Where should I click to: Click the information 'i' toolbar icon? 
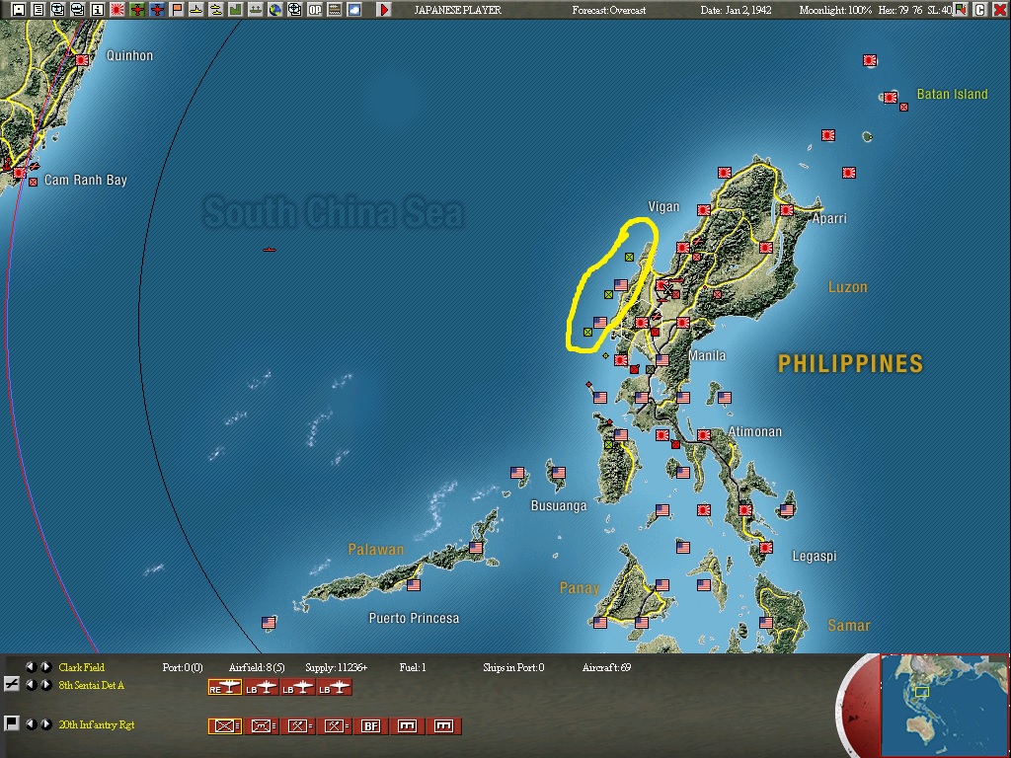point(98,8)
